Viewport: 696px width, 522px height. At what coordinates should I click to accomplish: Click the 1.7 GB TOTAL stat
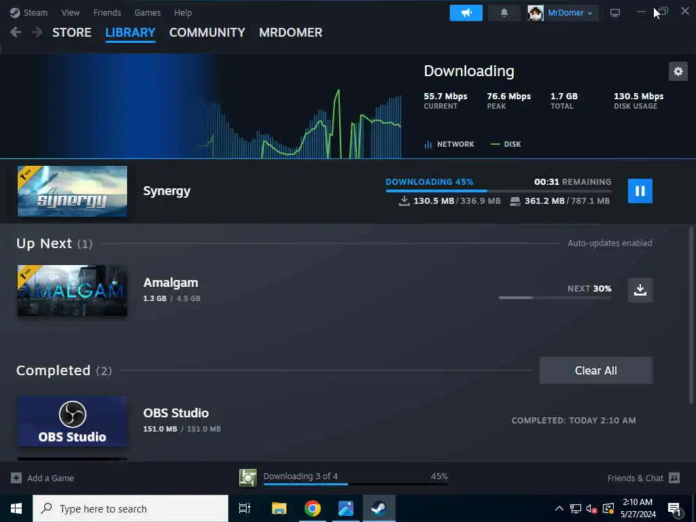click(x=563, y=101)
